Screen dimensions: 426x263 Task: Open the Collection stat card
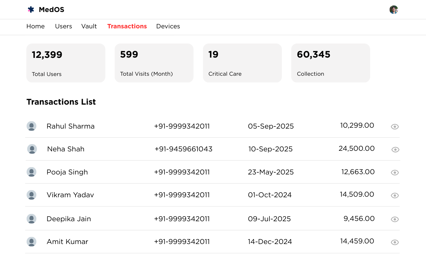click(x=331, y=63)
